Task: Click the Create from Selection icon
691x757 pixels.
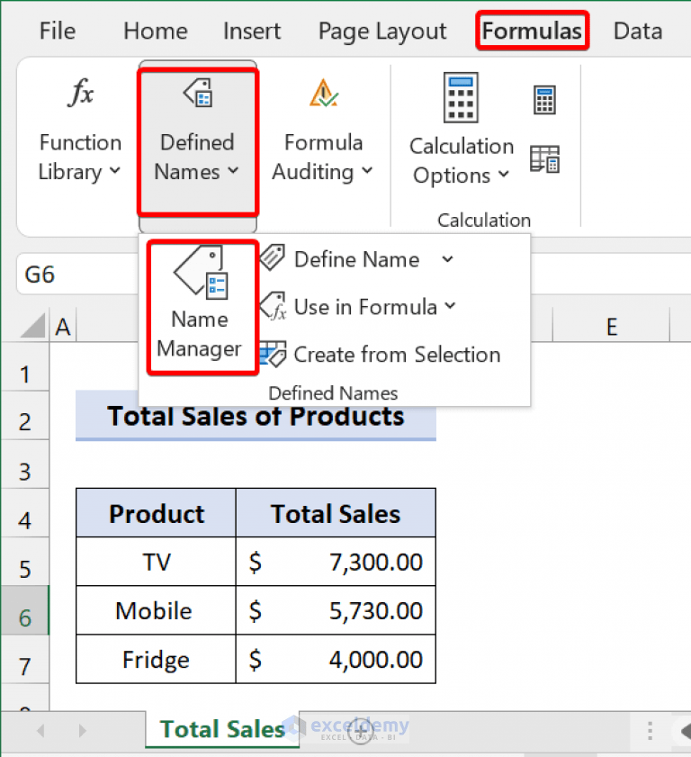Action: [273, 355]
